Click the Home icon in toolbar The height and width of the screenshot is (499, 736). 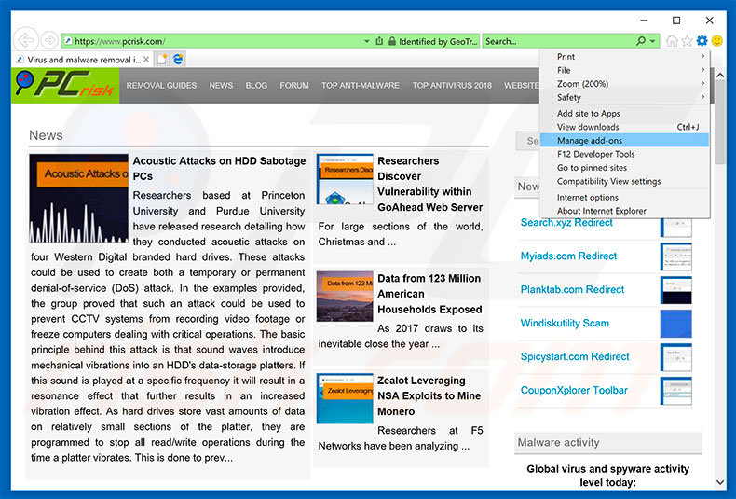(x=672, y=41)
